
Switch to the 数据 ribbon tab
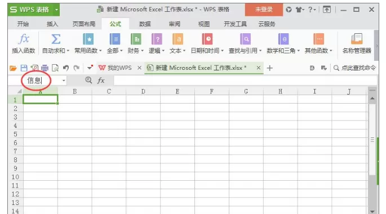coord(145,24)
